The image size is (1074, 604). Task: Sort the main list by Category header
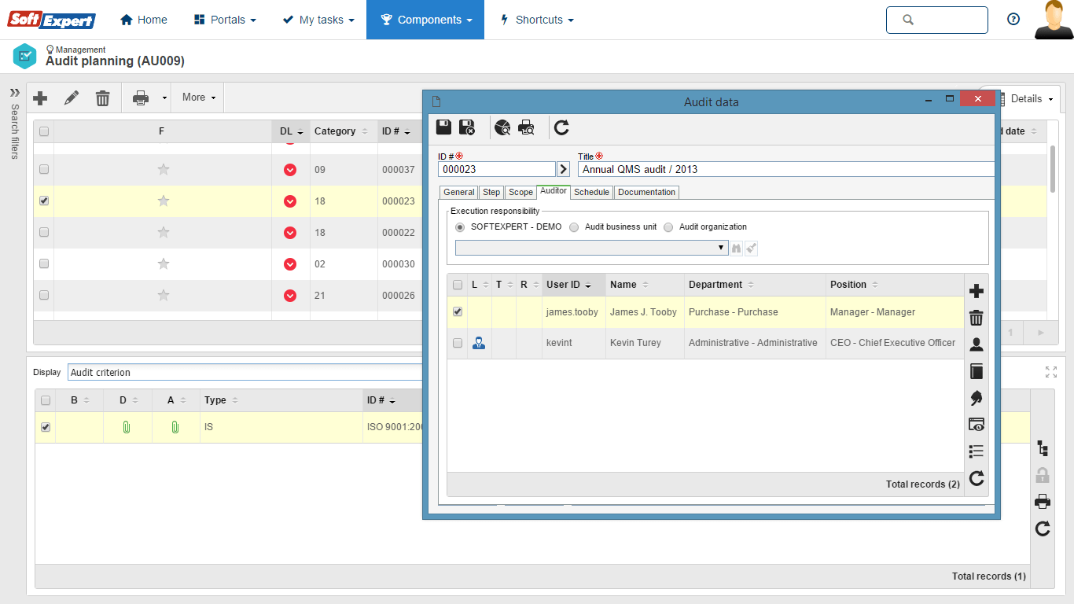click(x=344, y=131)
